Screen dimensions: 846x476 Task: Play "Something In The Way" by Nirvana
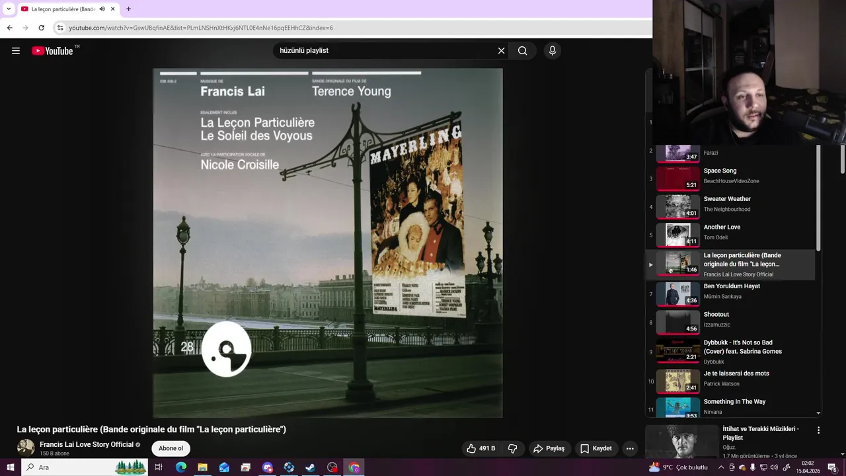click(730, 407)
